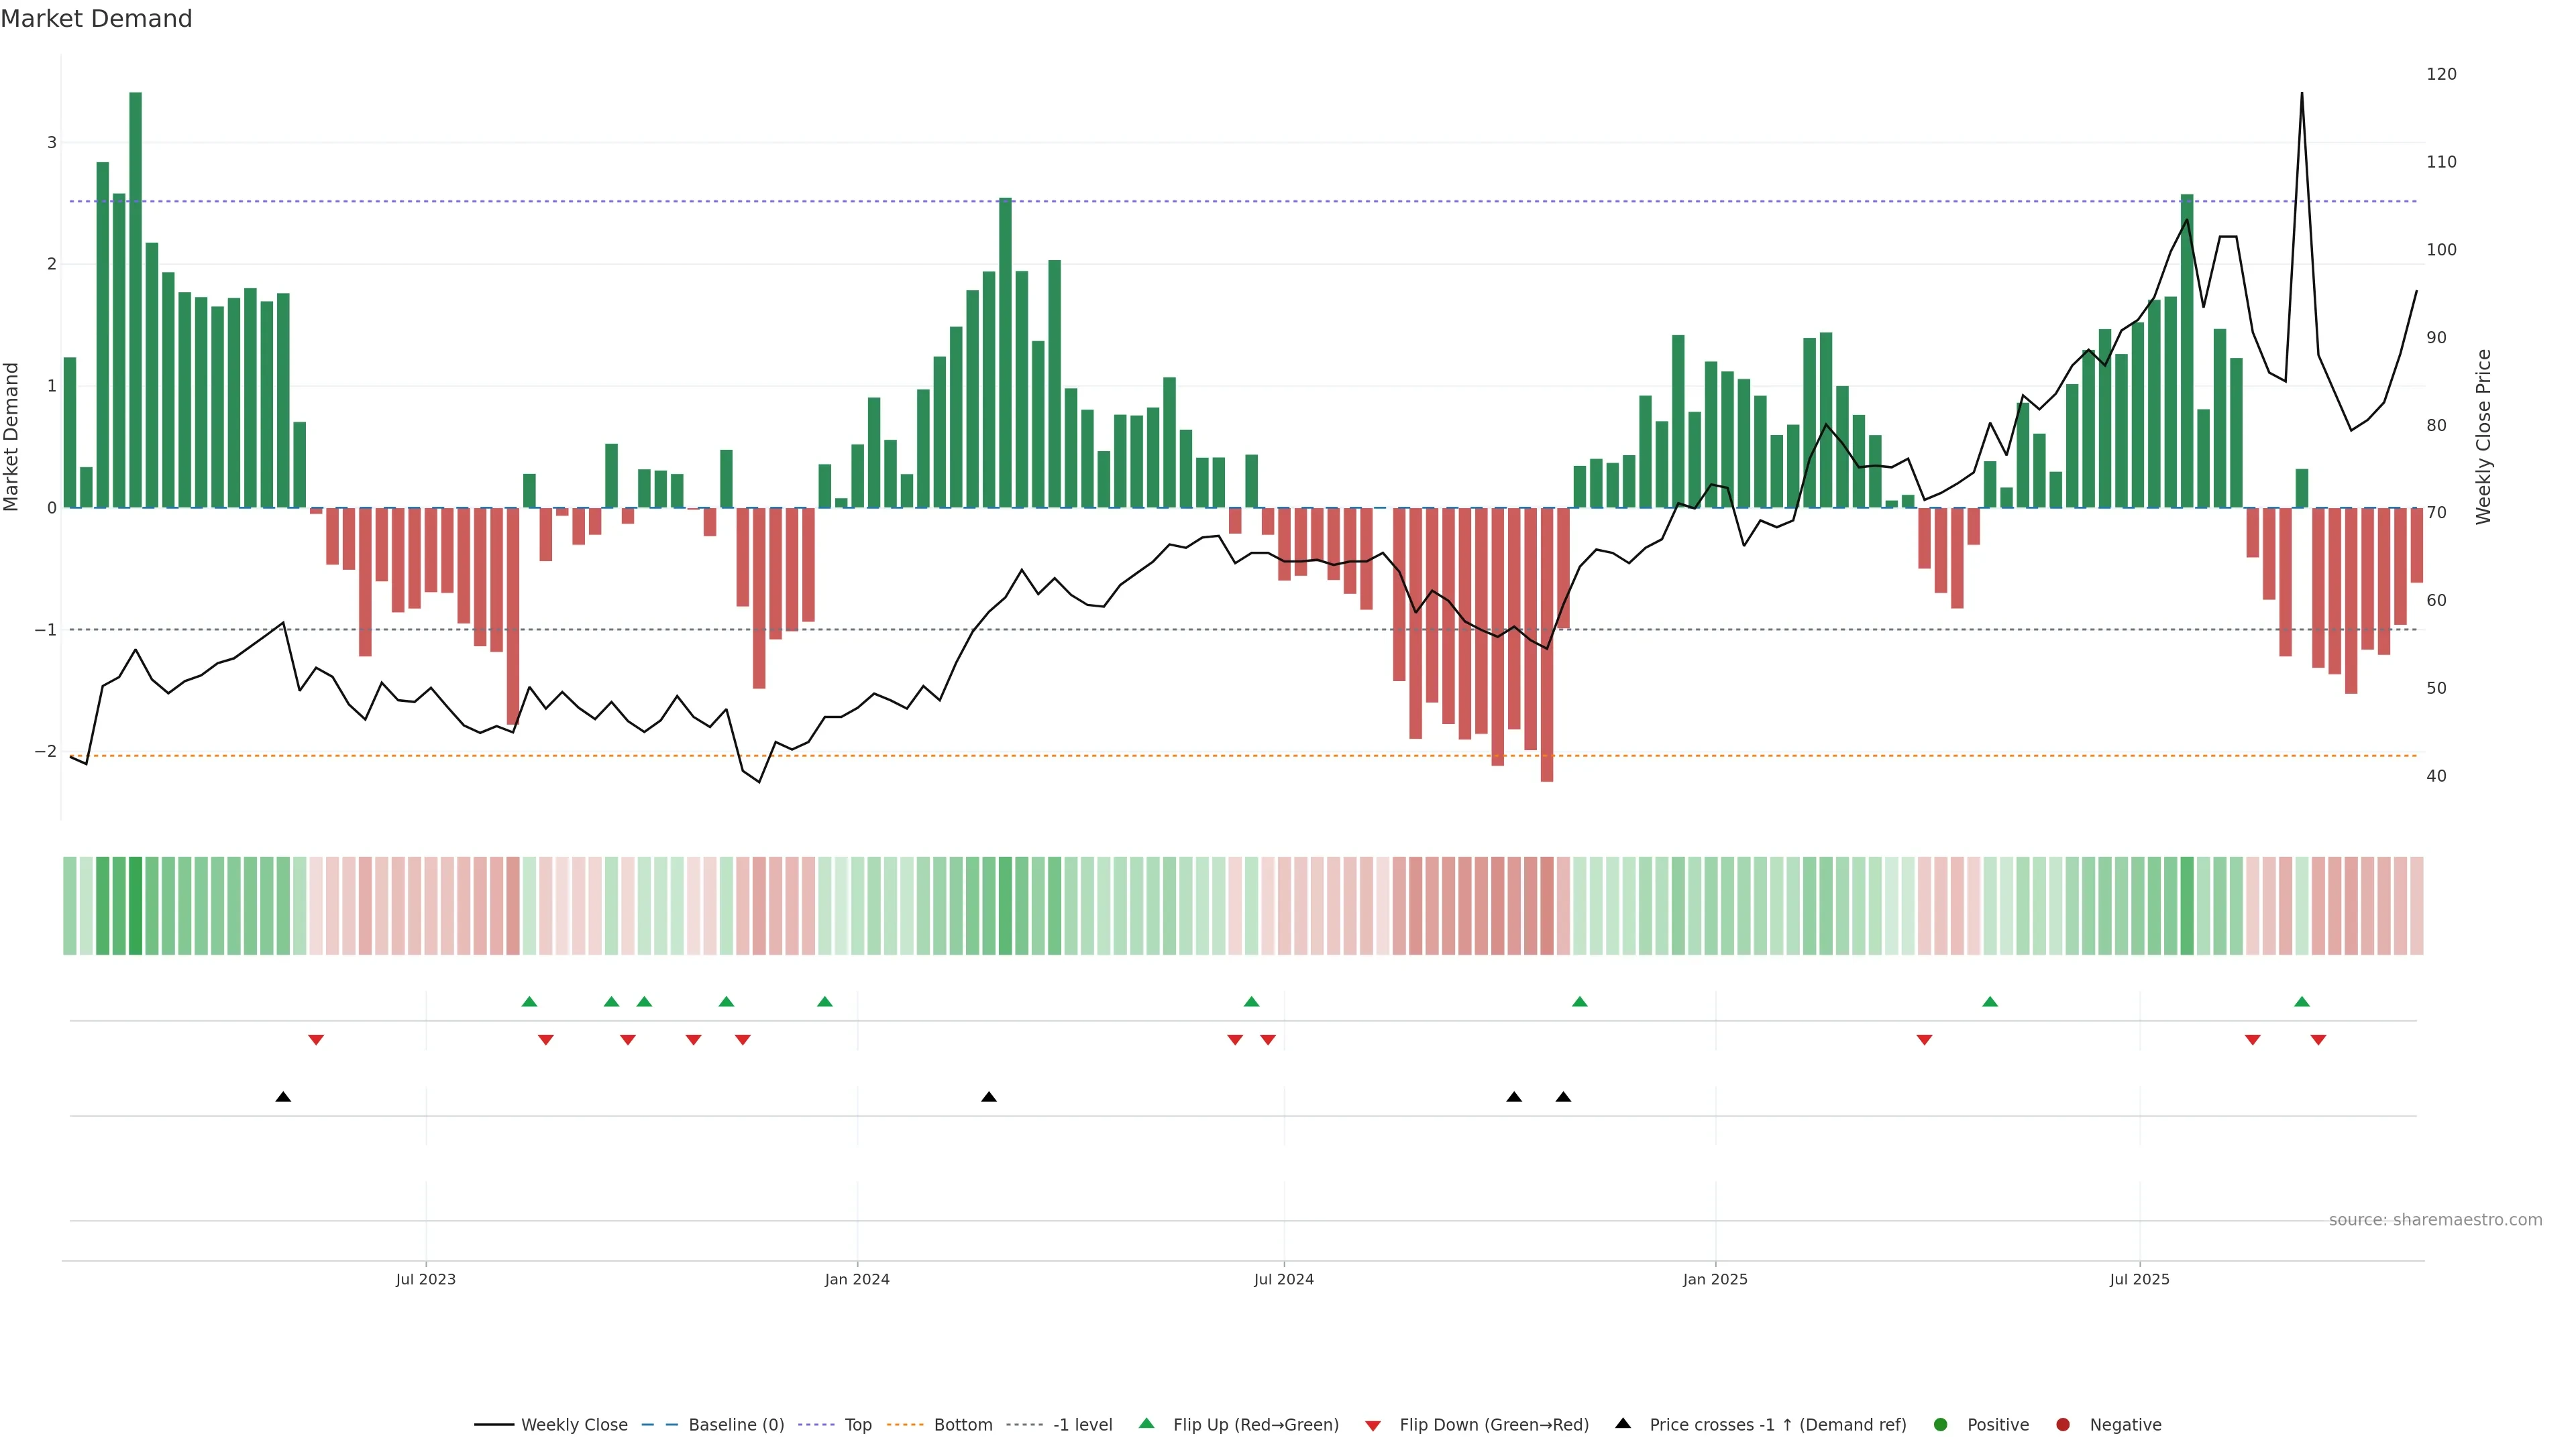Click the tallest green demand bar

[x=135, y=300]
